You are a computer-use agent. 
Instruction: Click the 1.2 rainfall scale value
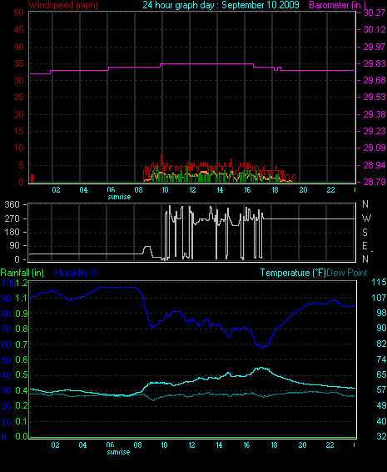tap(22, 283)
